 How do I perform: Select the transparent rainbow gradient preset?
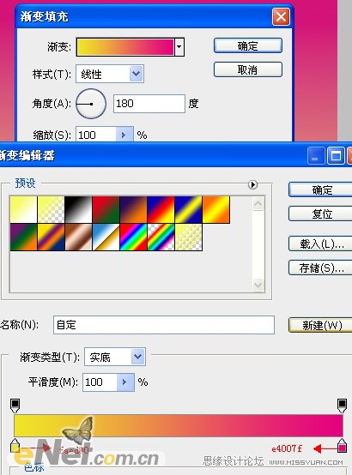(161, 237)
